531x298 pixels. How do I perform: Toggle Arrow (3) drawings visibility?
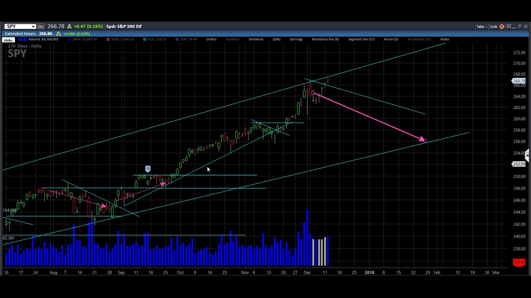(391, 39)
